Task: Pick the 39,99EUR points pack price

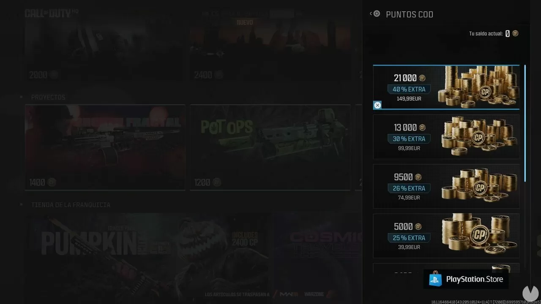Action: 409,247
